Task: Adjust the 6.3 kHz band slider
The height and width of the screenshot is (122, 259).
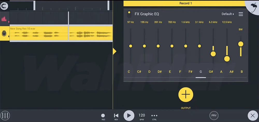Action: point(213,54)
